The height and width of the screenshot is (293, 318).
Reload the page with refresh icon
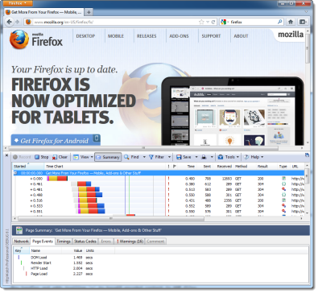pyautogui.click(x=213, y=22)
